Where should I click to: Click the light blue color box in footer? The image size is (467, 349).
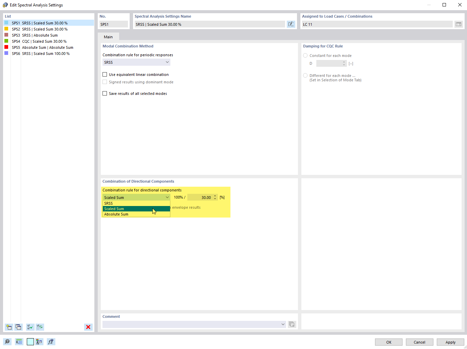(x=30, y=342)
